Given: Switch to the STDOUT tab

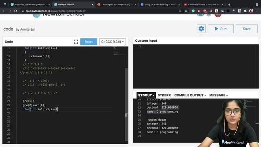Looking at the screenshot, I should (146, 95).
